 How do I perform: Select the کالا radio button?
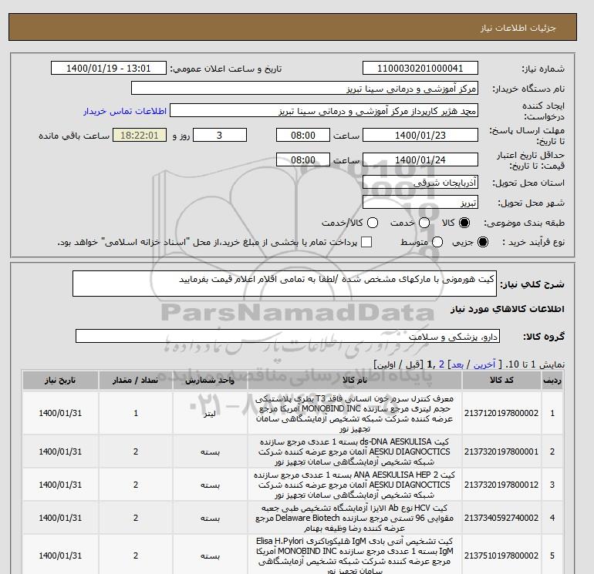464,223
